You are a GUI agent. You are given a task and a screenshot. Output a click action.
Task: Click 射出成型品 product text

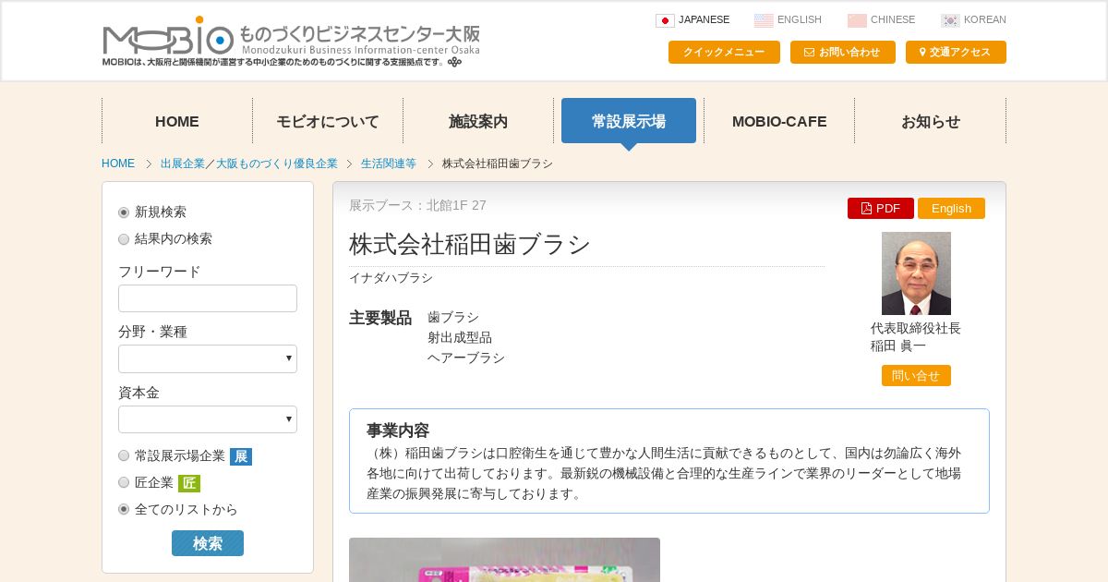tap(460, 337)
